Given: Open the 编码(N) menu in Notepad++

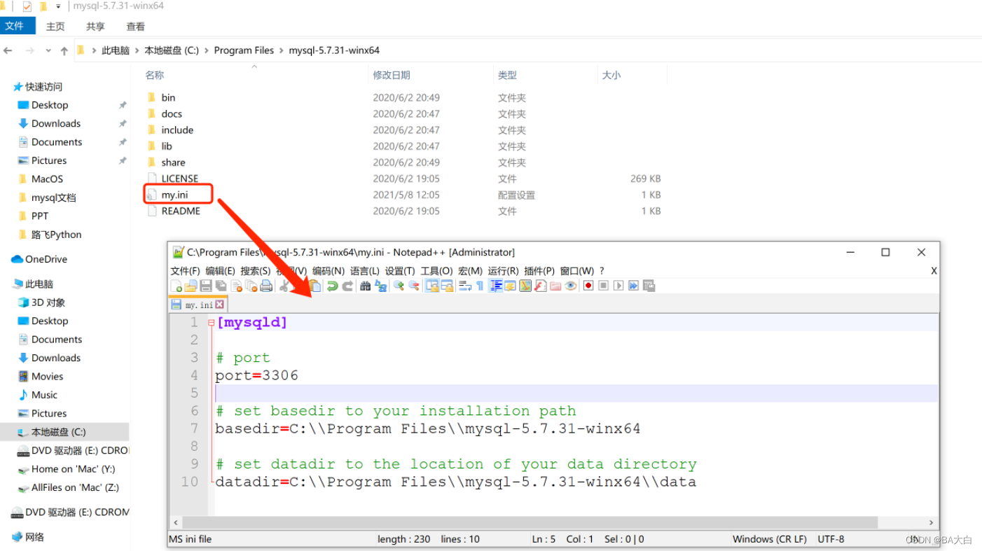Looking at the screenshot, I should coord(328,271).
